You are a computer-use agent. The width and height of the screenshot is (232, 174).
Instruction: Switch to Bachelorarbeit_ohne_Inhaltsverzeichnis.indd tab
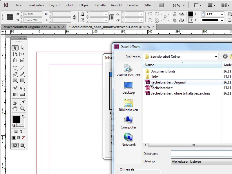pos(109,27)
